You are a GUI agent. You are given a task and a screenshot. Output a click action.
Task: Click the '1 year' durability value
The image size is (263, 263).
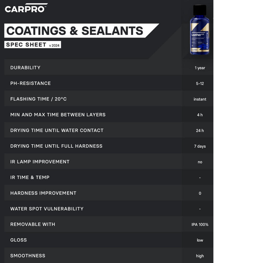[x=200, y=68]
